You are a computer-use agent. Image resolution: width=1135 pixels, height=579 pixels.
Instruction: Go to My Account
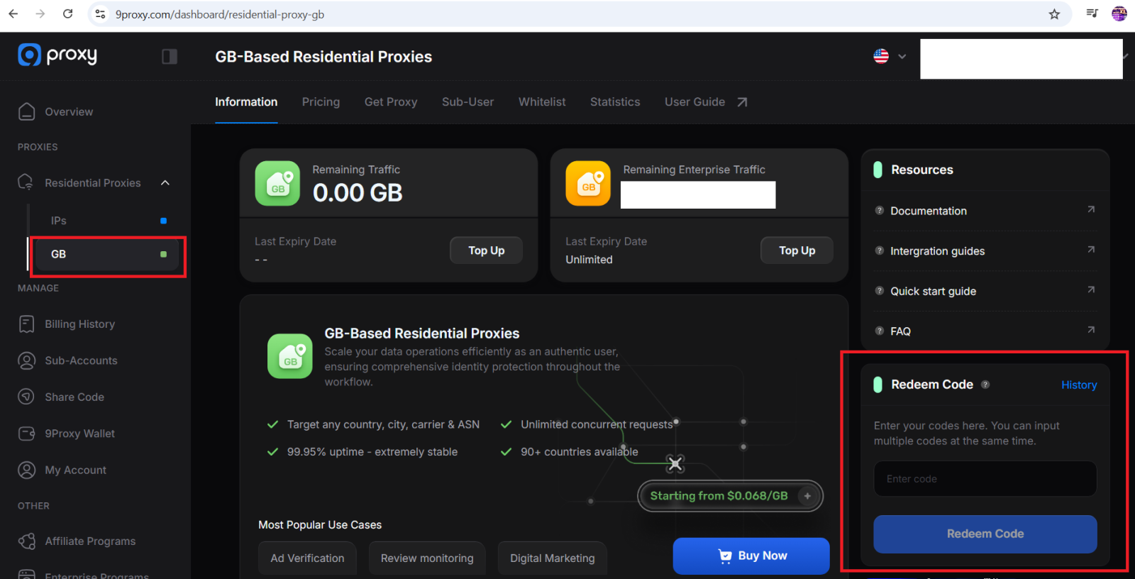75,470
